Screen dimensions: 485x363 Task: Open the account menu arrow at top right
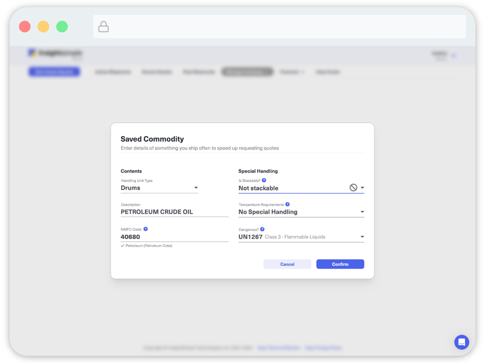point(453,55)
